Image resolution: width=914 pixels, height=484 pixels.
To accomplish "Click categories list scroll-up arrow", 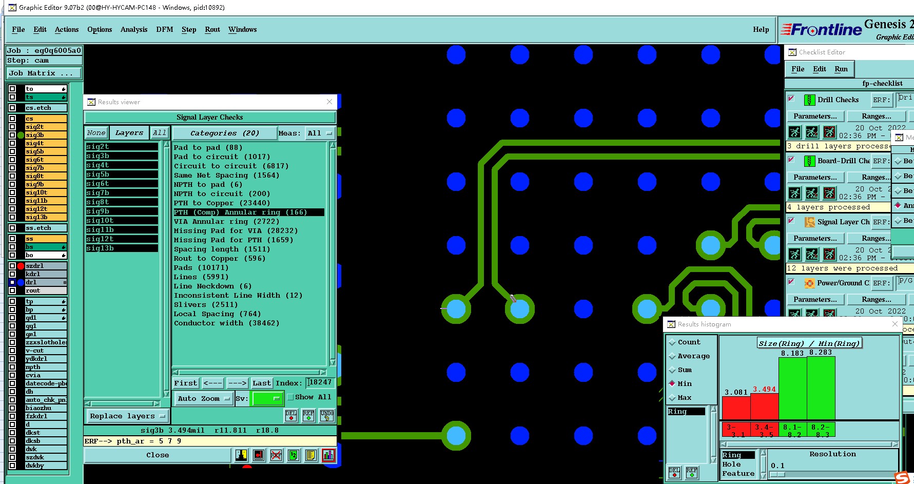I will pyautogui.click(x=332, y=145).
